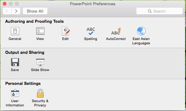
Task: Open the Edit preferences icon
Action: coord(66,31)
